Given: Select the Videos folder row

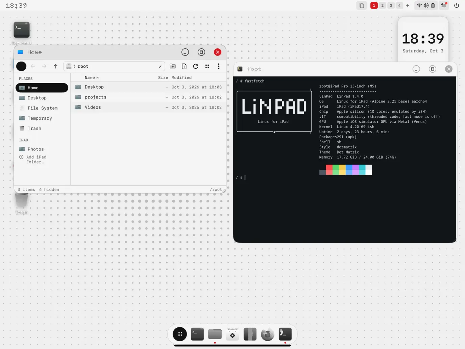Looking at the screenshot, I should (148, 107).
